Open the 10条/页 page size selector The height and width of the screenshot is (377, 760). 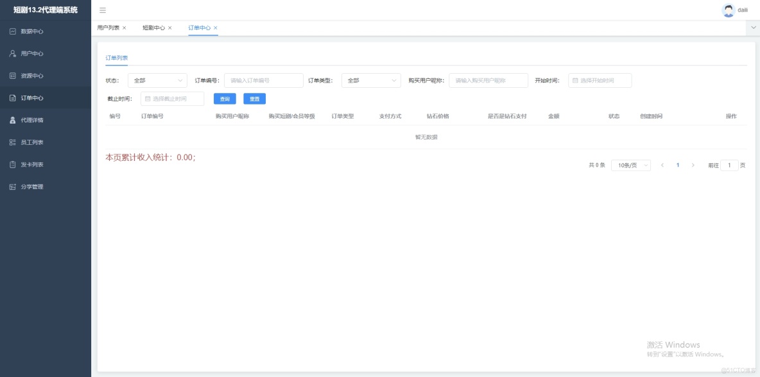(x=630, y=165)
